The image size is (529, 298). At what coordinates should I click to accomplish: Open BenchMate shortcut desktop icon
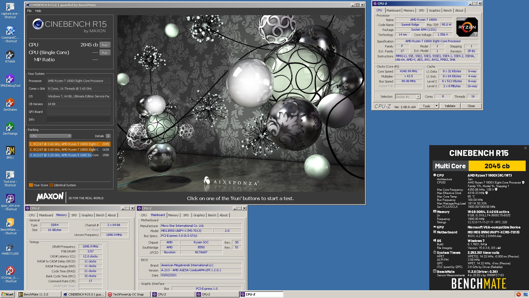pyautogui.click(x=10, y=227)
